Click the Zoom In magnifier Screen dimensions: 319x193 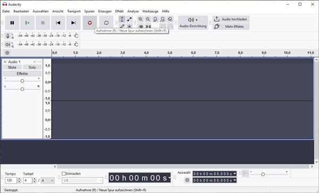click(x=140, y=19)
